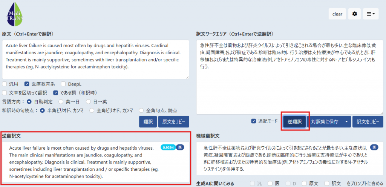Viewport: 386px width, 187px height.
Task: Click the 医 badge in 機械翻訳文 panel
Action: click(374, 148)
